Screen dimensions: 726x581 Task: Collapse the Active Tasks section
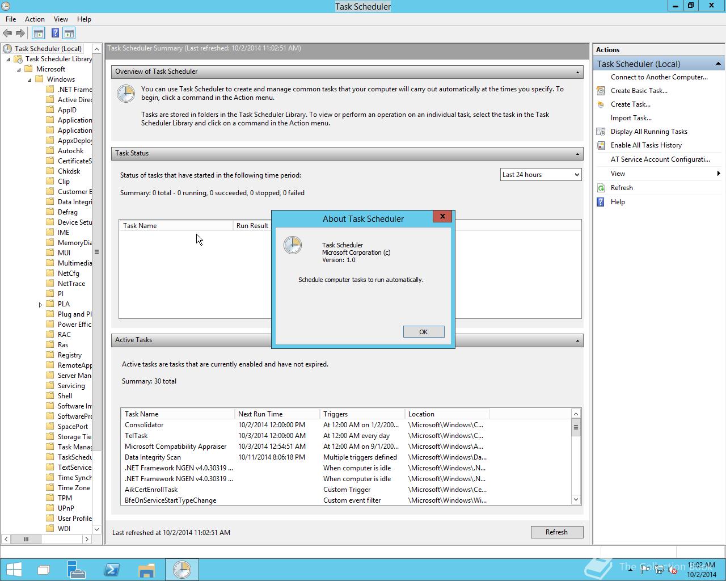(x=577, y=340)
